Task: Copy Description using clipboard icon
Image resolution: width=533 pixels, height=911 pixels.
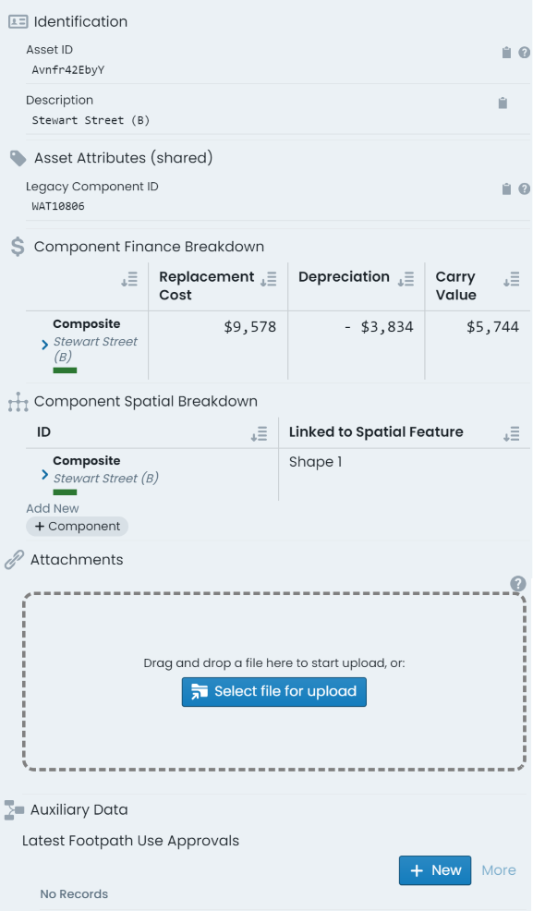Action: point(503,103)
